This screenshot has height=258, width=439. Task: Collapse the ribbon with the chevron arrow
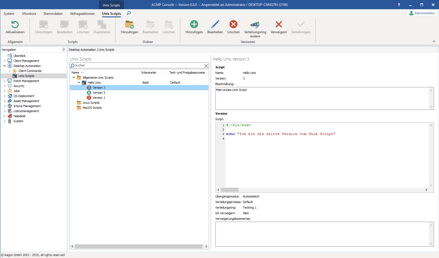click(x=434, y=42)
